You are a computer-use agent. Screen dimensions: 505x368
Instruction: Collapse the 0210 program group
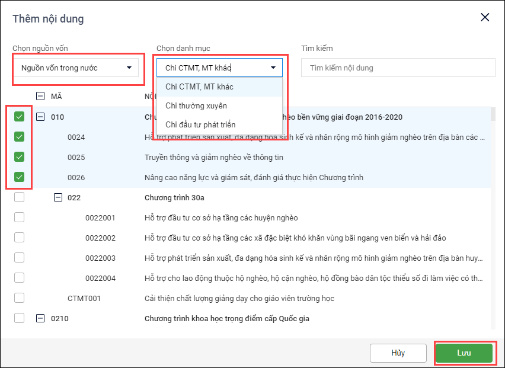tap(40, 318)
